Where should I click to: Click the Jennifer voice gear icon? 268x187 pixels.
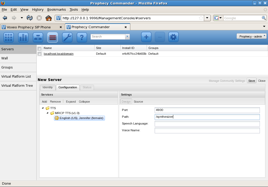[57, 118]
